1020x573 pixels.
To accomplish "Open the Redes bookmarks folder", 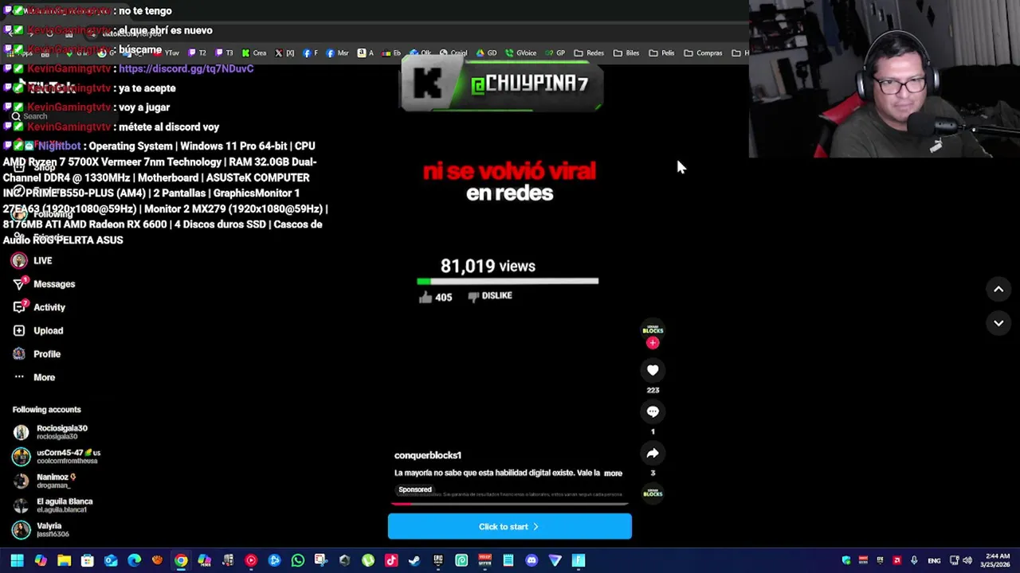I will [x=588, y=53].
